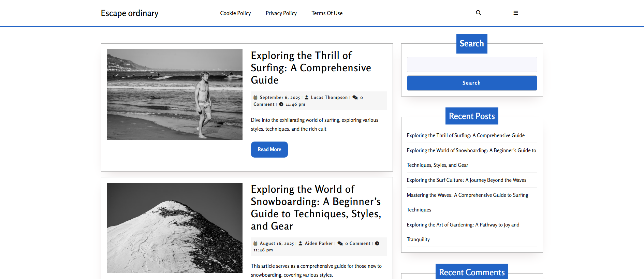Screen dimensions: 644x279
Task: Click the surfing post excerpt text
Action: tap(314, 124)
